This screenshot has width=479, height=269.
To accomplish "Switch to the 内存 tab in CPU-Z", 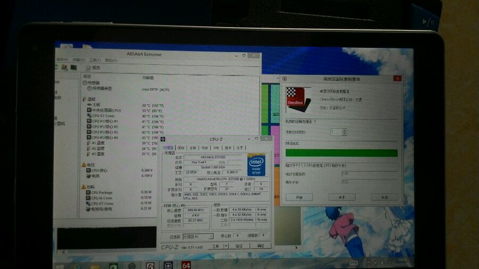I will point(205,148).
